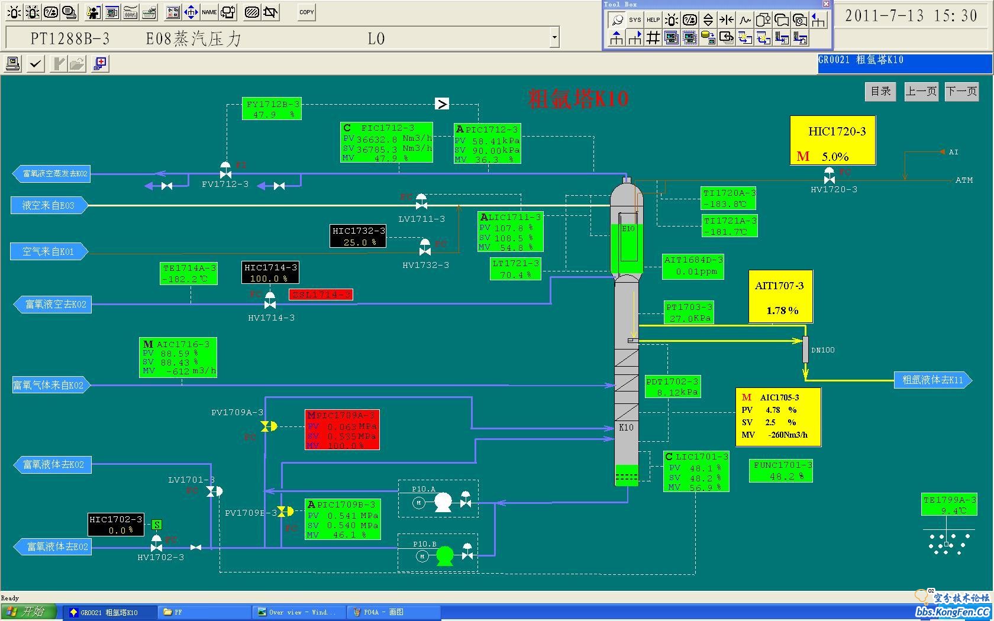Open process alarm from the Tool Box
Screen dimensions: 994x621
click(x=672, y=20)
